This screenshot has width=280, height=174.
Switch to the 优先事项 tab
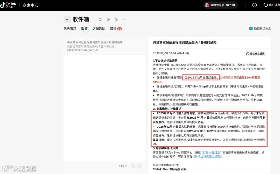coord(70,29)
